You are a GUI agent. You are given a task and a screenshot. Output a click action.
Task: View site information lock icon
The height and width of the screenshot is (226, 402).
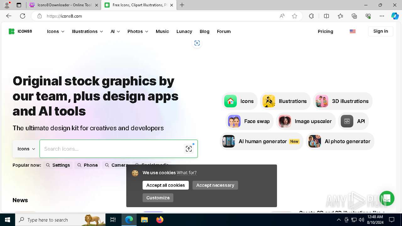39,16
